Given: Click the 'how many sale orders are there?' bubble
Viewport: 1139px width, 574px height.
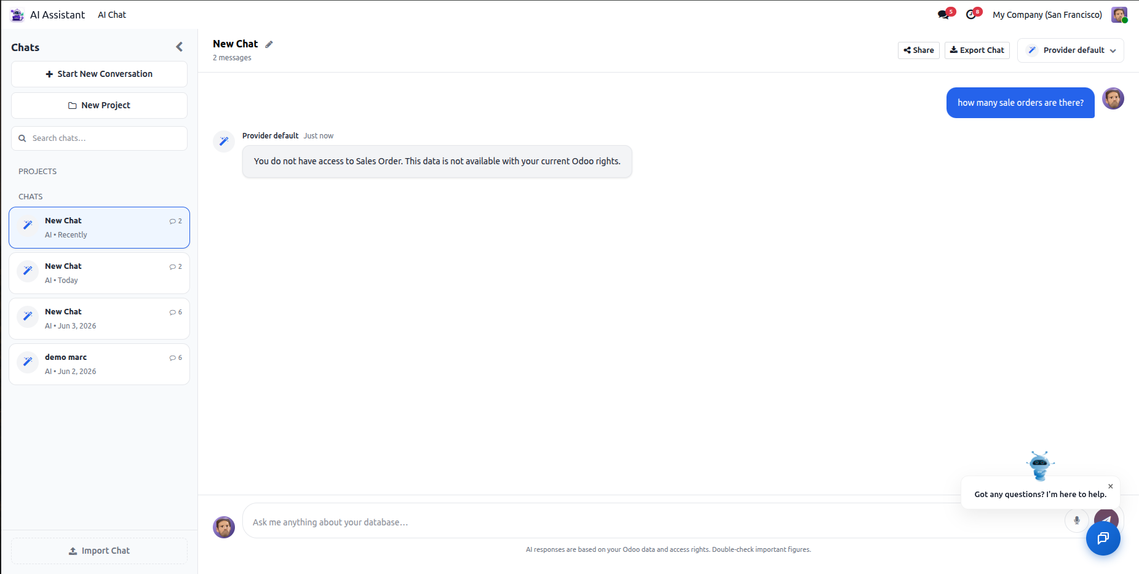Looking at the screenshot, I should point(1020,103).
